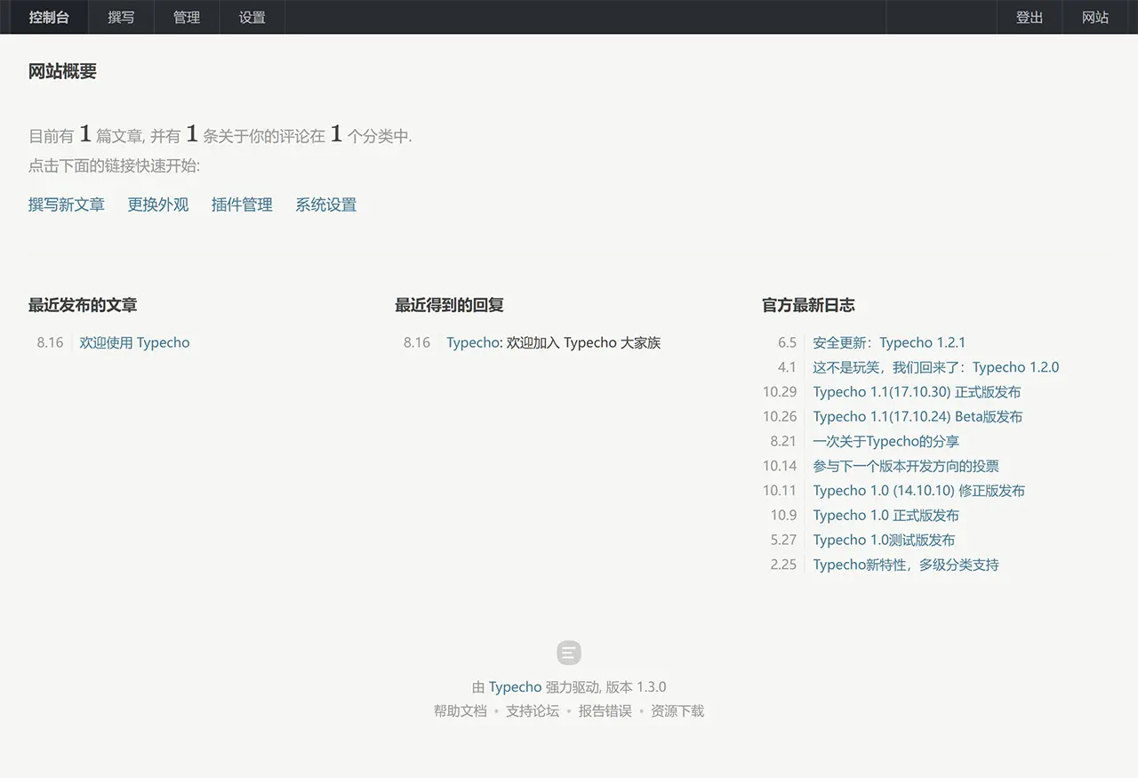Click the Typecho link in footer
This screenshot has height=778, width=1138.
(x=515, y=687)
